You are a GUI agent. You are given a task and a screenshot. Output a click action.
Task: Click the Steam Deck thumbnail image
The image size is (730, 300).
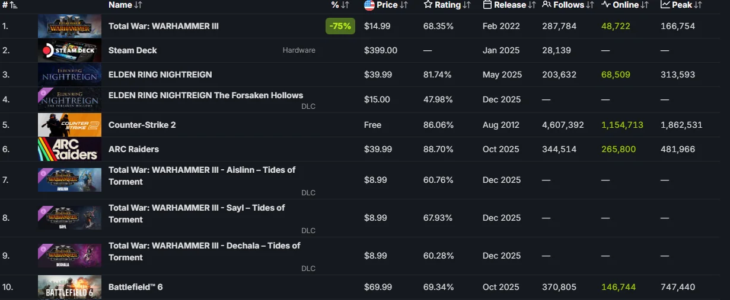(69, 50)
